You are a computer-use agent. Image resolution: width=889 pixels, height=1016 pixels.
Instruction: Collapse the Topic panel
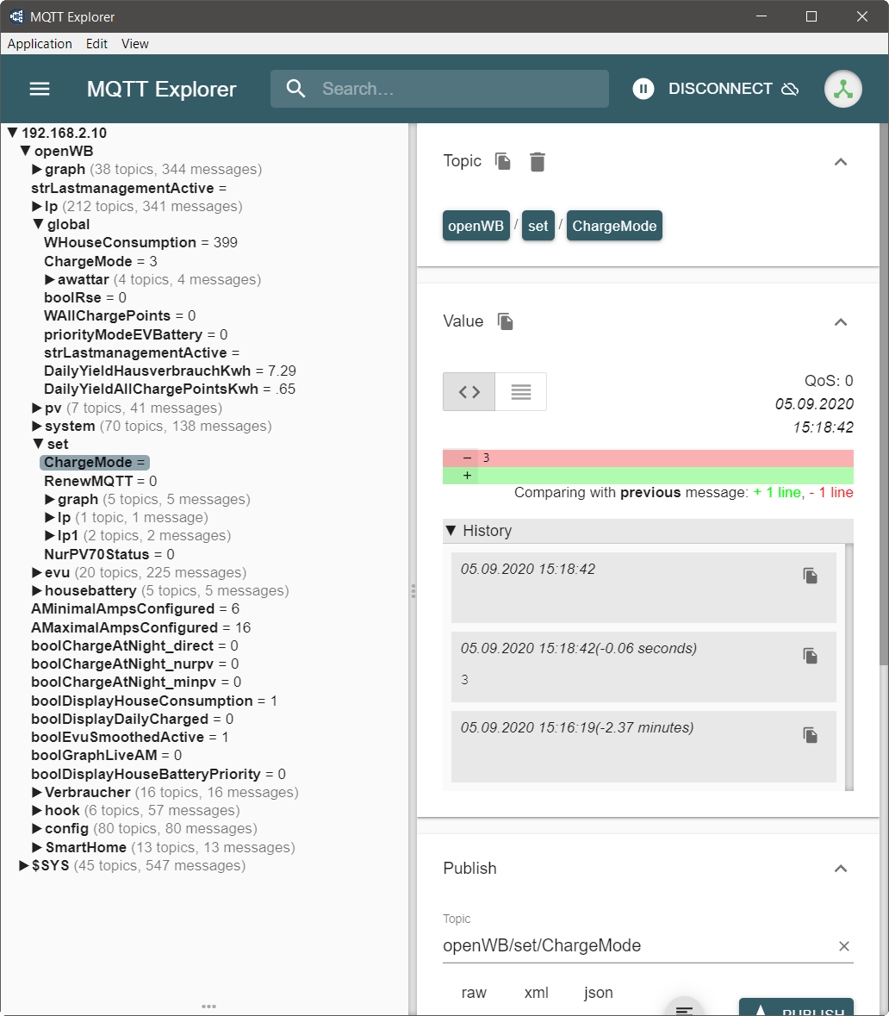point(841,162)
